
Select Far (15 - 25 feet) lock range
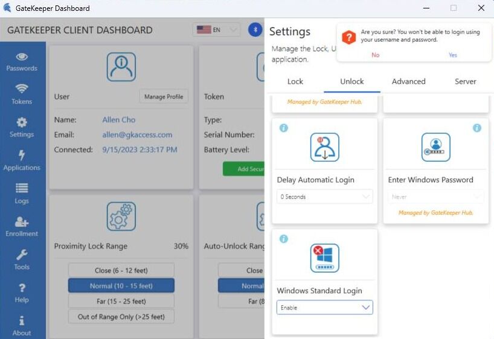pos(121,301)
